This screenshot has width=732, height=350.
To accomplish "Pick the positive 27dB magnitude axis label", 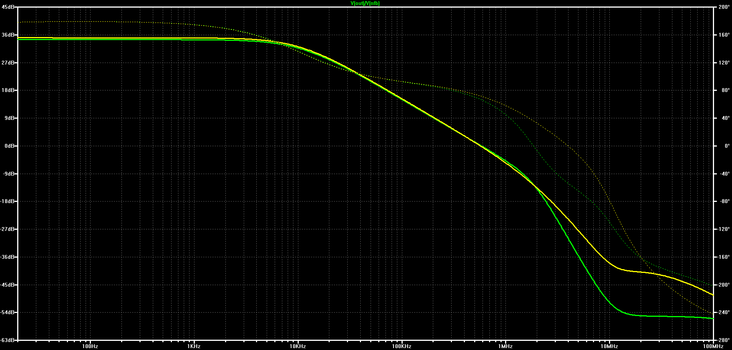I will (x=8, y=63).
